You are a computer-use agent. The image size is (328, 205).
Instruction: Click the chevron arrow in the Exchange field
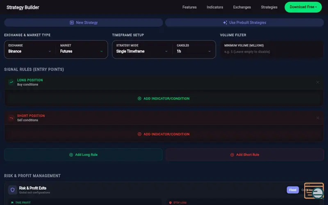[50, 52]
